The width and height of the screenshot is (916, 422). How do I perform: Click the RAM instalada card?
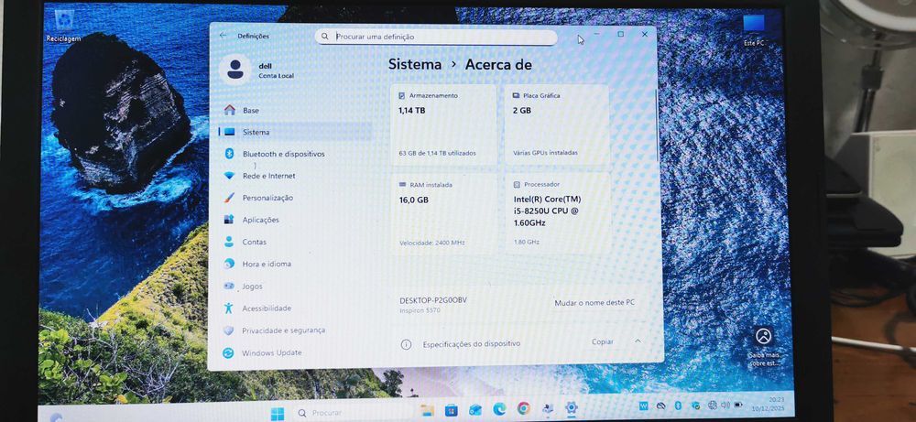point(443,212)
